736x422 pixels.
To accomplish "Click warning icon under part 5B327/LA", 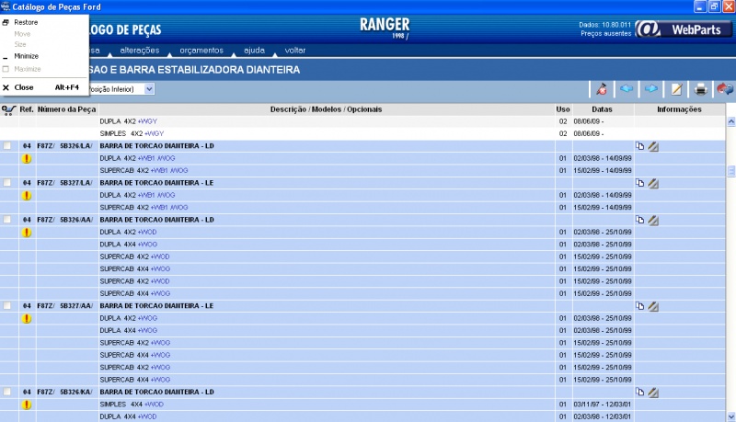I will coord(27,196).
